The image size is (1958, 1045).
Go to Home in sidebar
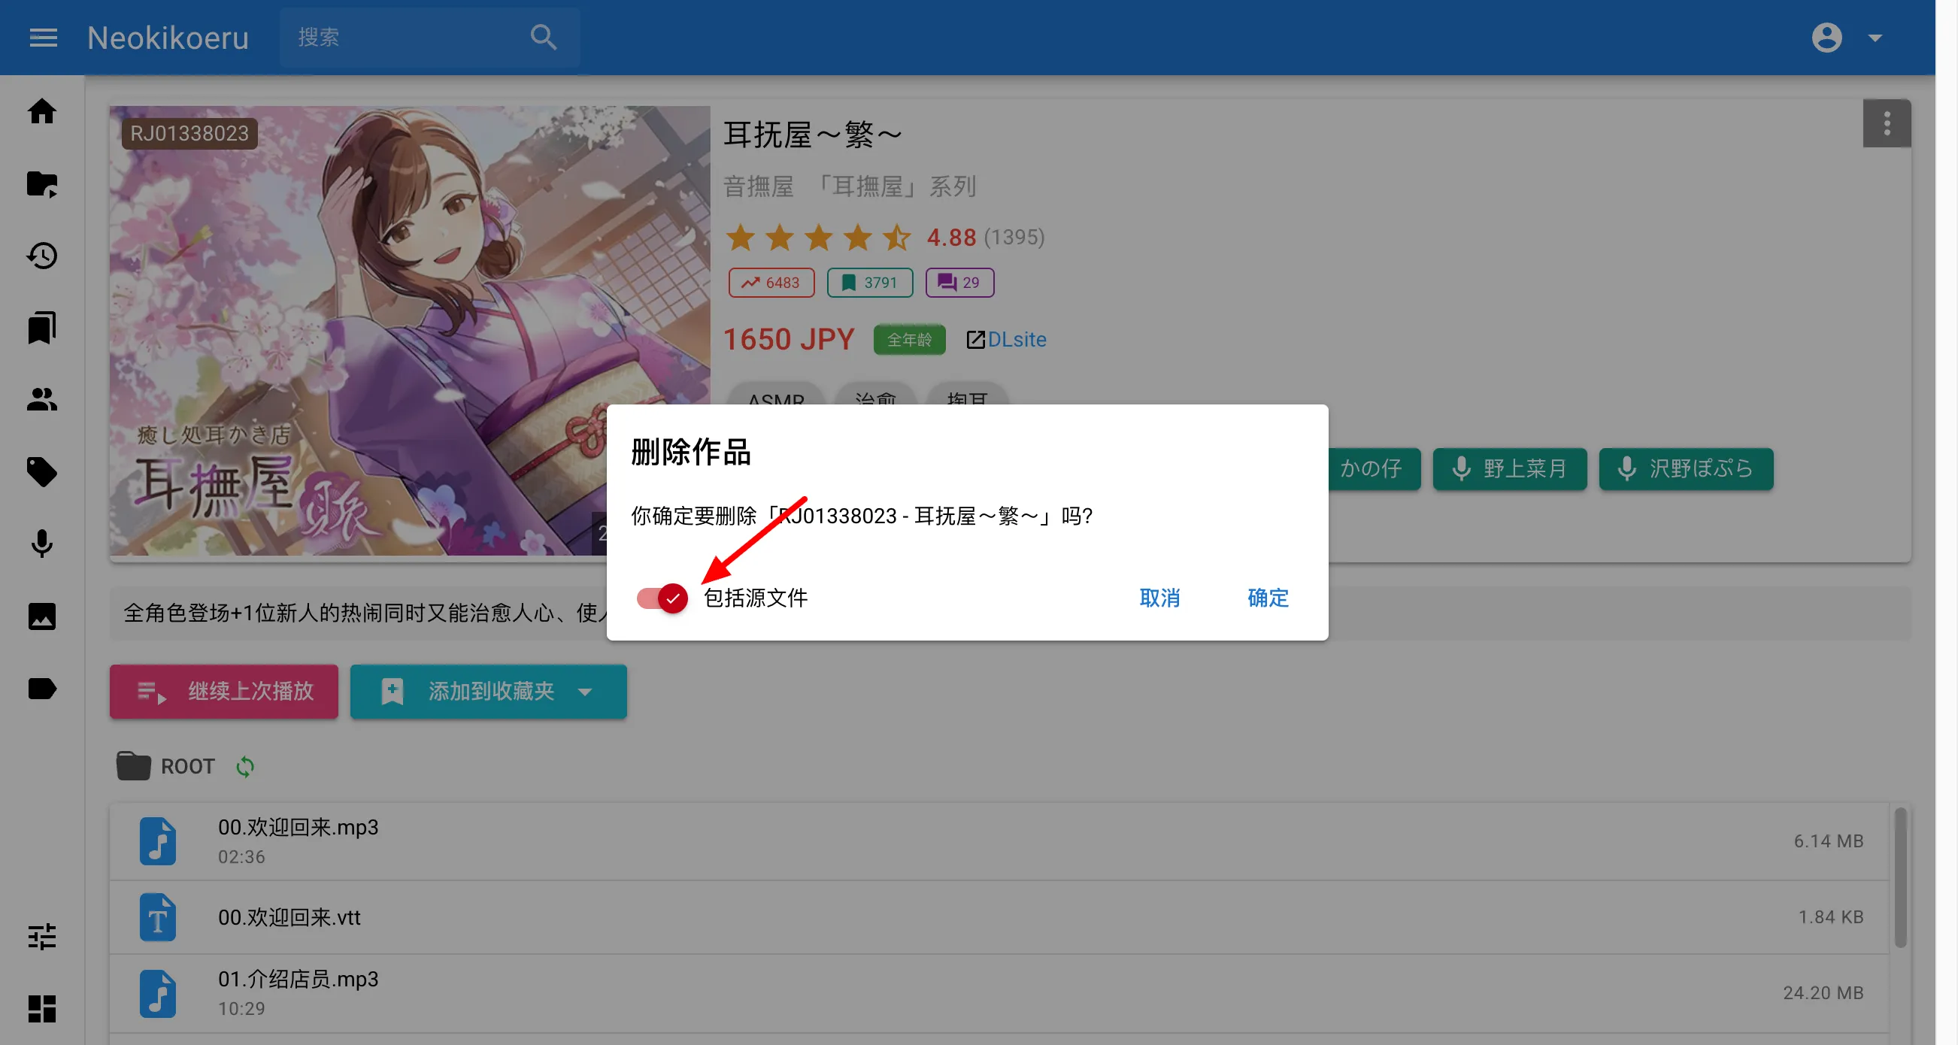pyautogui.click(x=42, y=111)
